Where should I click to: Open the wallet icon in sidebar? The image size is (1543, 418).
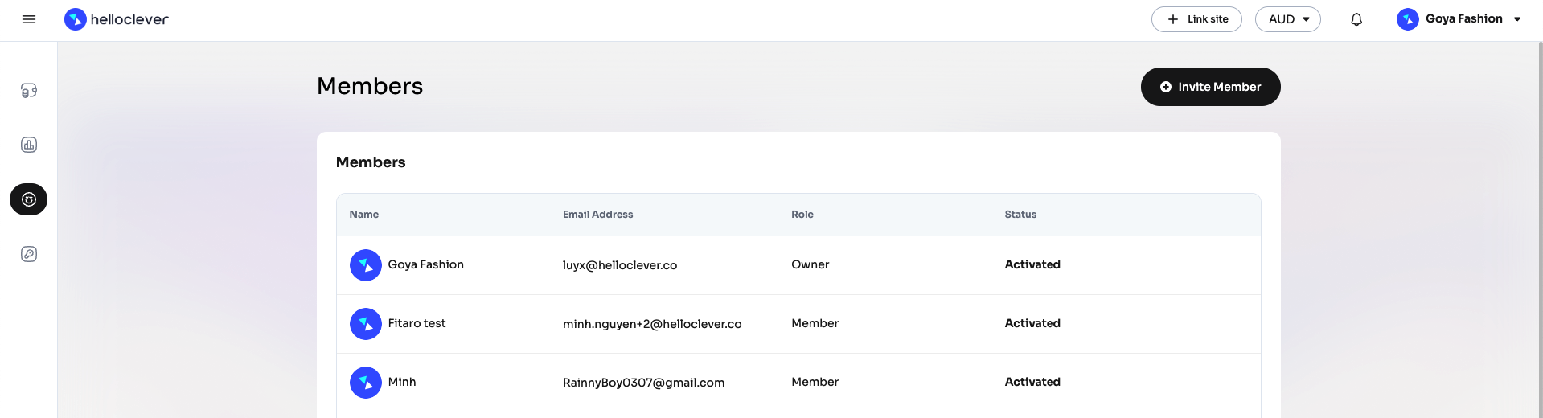29,91
